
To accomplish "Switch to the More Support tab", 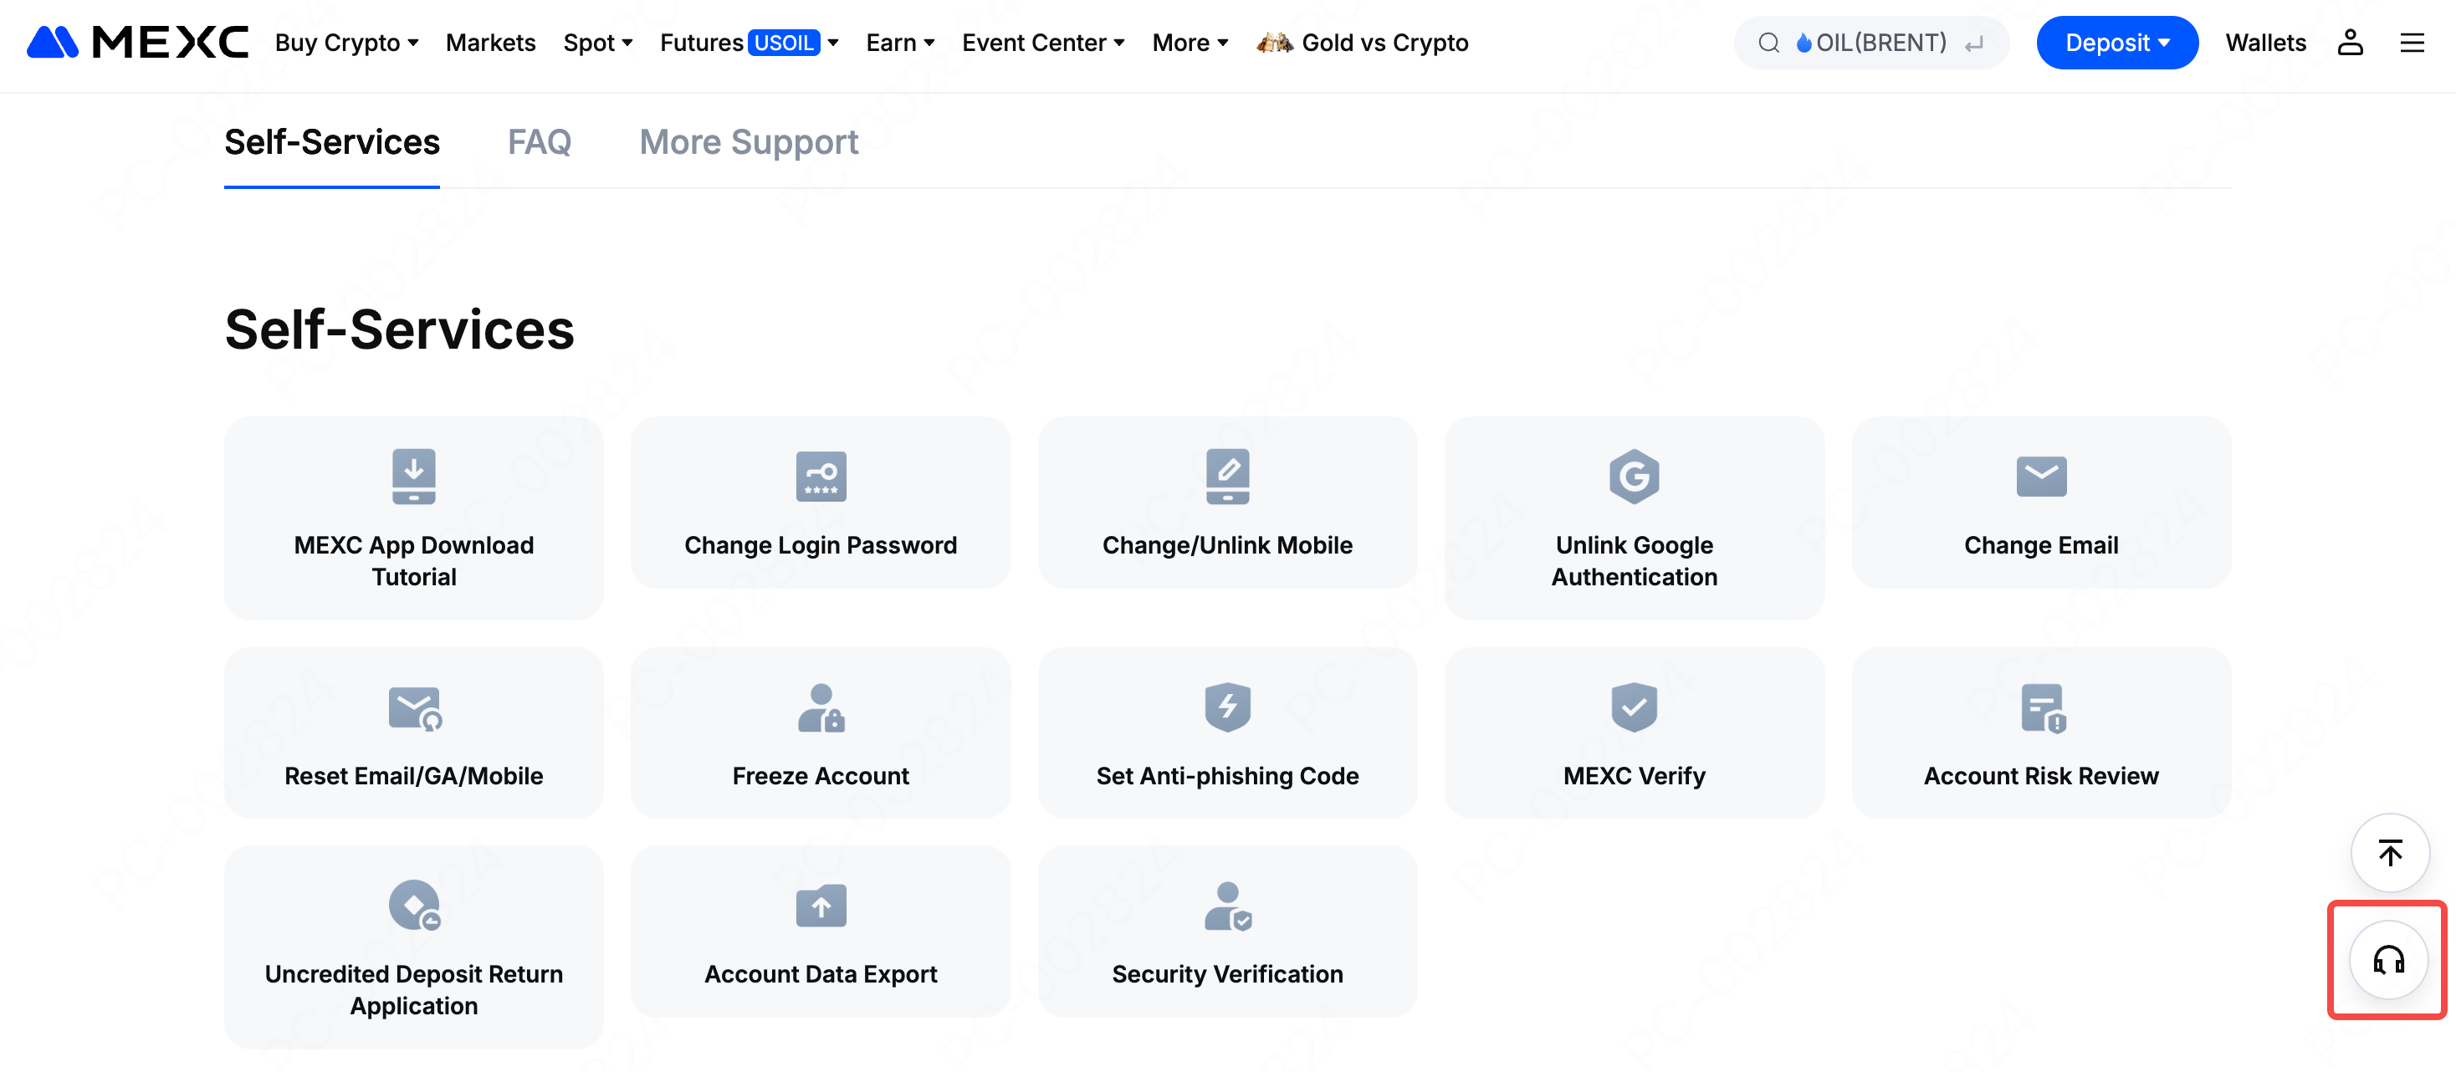I will click(749, 142).
